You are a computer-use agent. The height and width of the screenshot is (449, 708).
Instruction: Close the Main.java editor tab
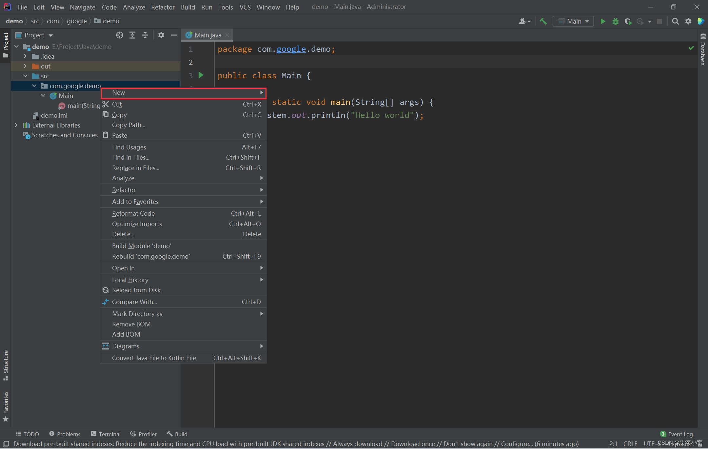coord(227,35)
